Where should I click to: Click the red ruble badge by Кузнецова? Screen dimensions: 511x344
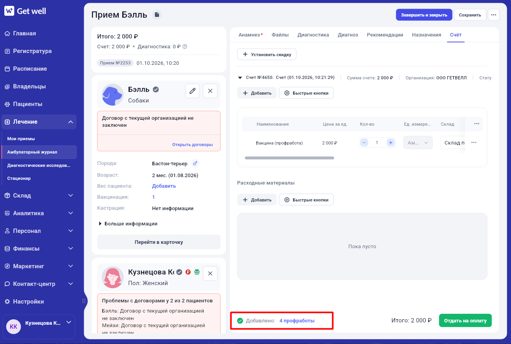(188, 272)
